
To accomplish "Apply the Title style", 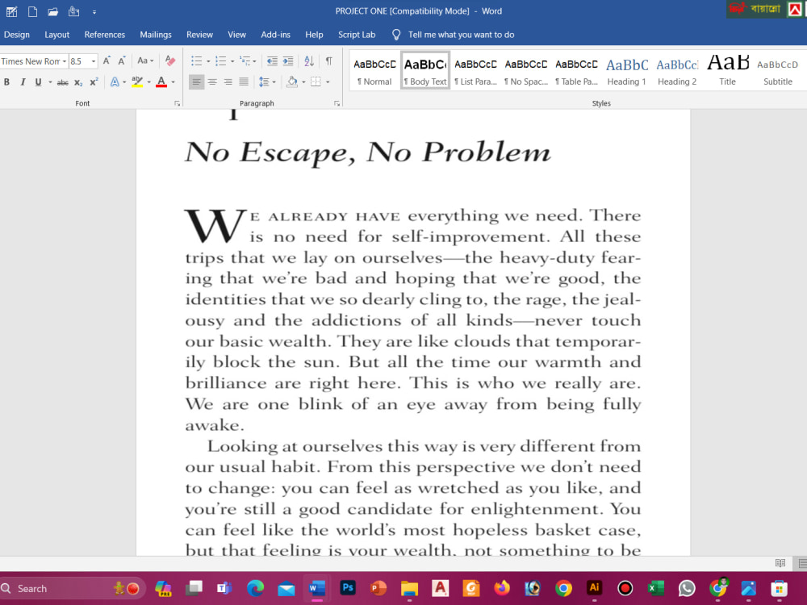I will pos(727,70).
